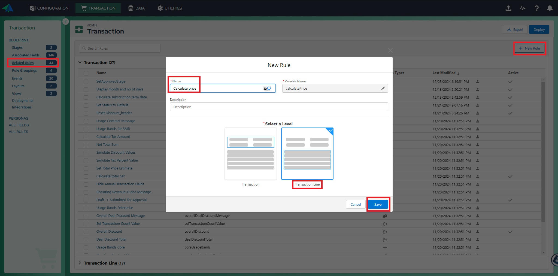The image size is (558, 276).
Task: Click the Deploy button
Action: (539, 29)
